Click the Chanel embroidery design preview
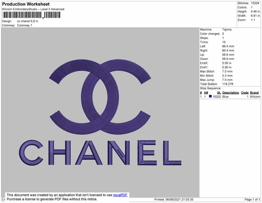 (100, 112)
